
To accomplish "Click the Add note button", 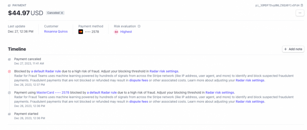I will (x=293, y=49).
